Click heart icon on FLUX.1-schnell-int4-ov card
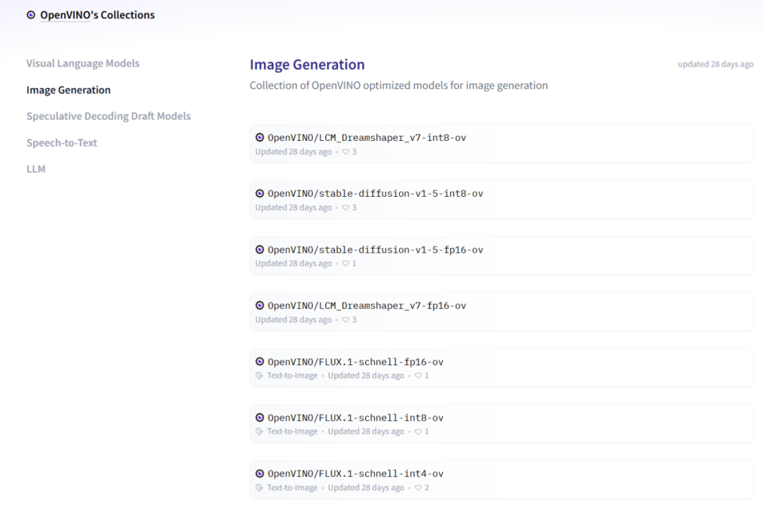Viewport: 764px width, 509px height. pyautogui.click(x=418, y=488)
